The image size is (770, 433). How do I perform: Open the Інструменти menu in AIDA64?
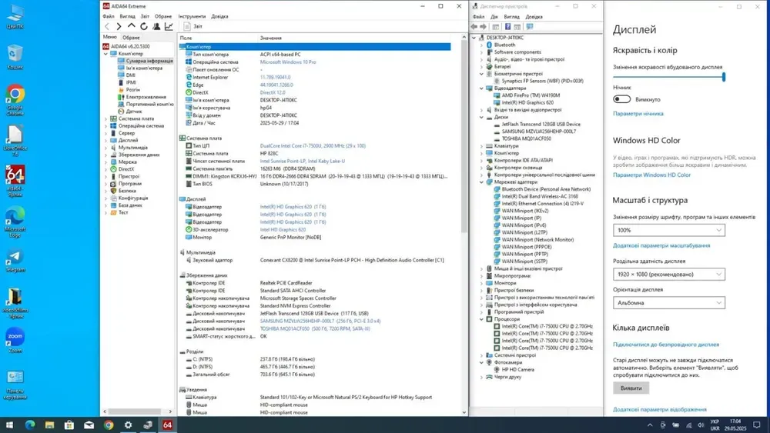(192, 16)
